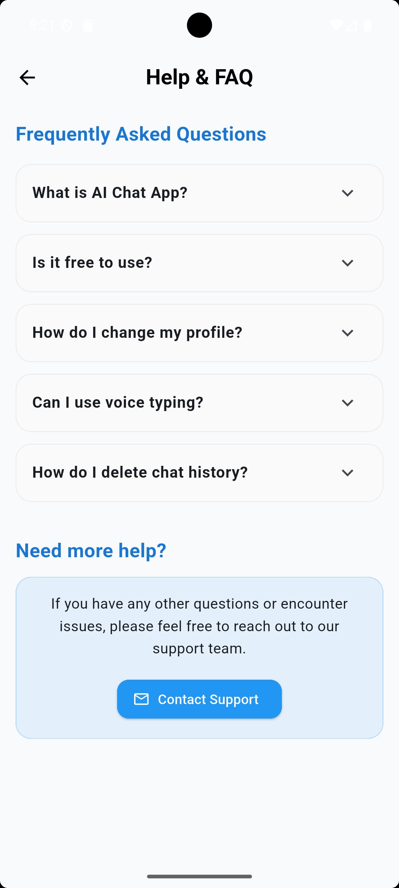
Task: Tap the Wi-Fi status bar icon
Action: pyautogui.click(x=336, y=25)
